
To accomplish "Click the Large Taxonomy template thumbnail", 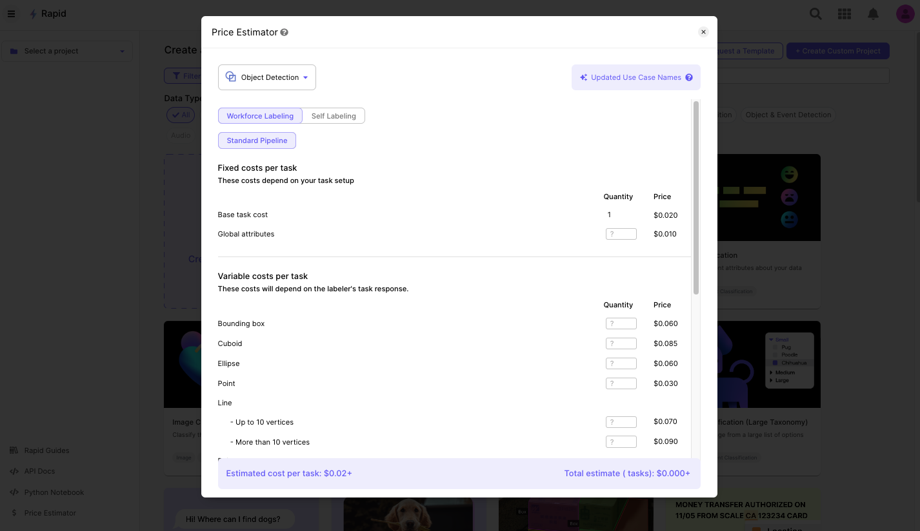I will (769, 364).
